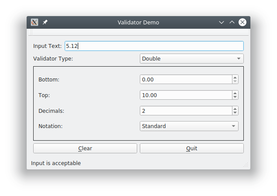The width and height of the screenshot is (277, 196).
Task: Toggle the pin window icon
Action: 45,22
